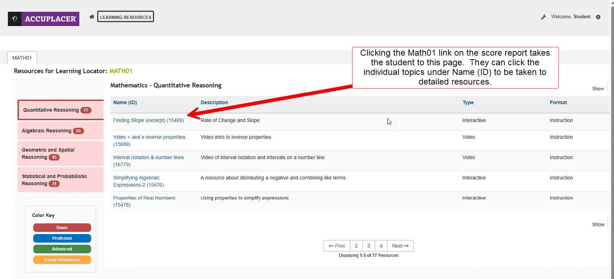Click the Proficient color key swatch
This screenshot has width=614, height=279.
(x=62, y=238)
